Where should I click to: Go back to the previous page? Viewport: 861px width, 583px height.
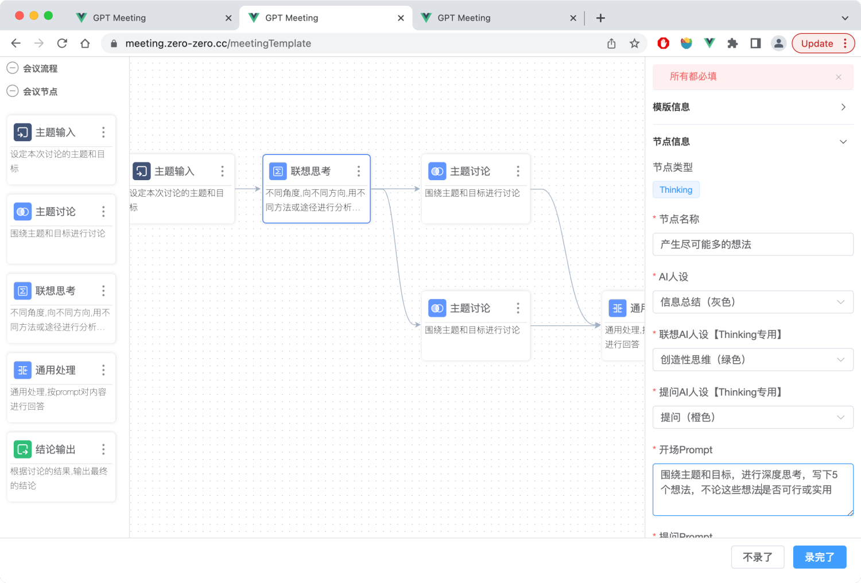pyautogui.click(x=16, y=43)
